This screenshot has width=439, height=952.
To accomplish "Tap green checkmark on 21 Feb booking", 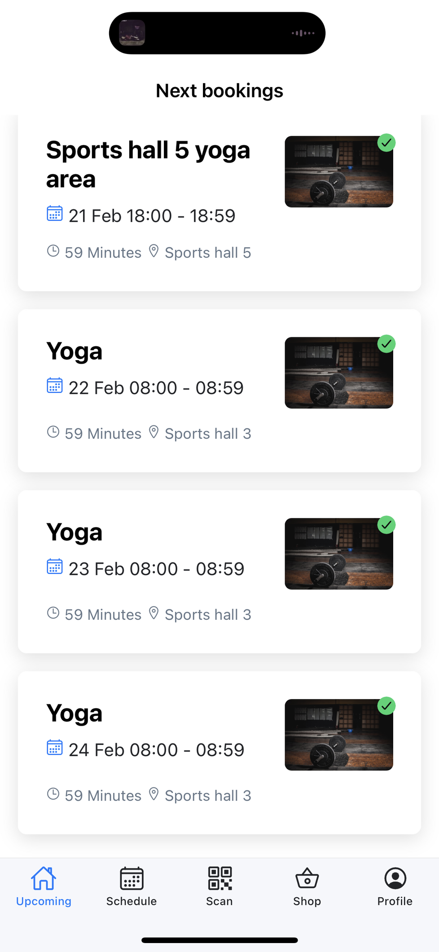I will click(386, 143).
